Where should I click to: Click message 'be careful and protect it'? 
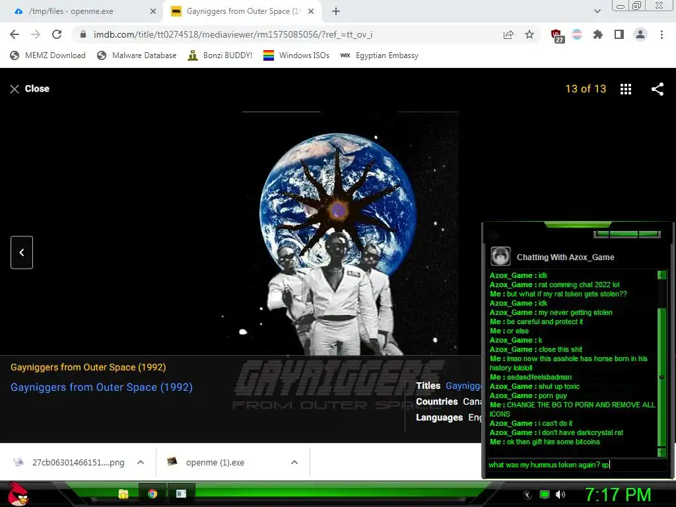[545, 321]
